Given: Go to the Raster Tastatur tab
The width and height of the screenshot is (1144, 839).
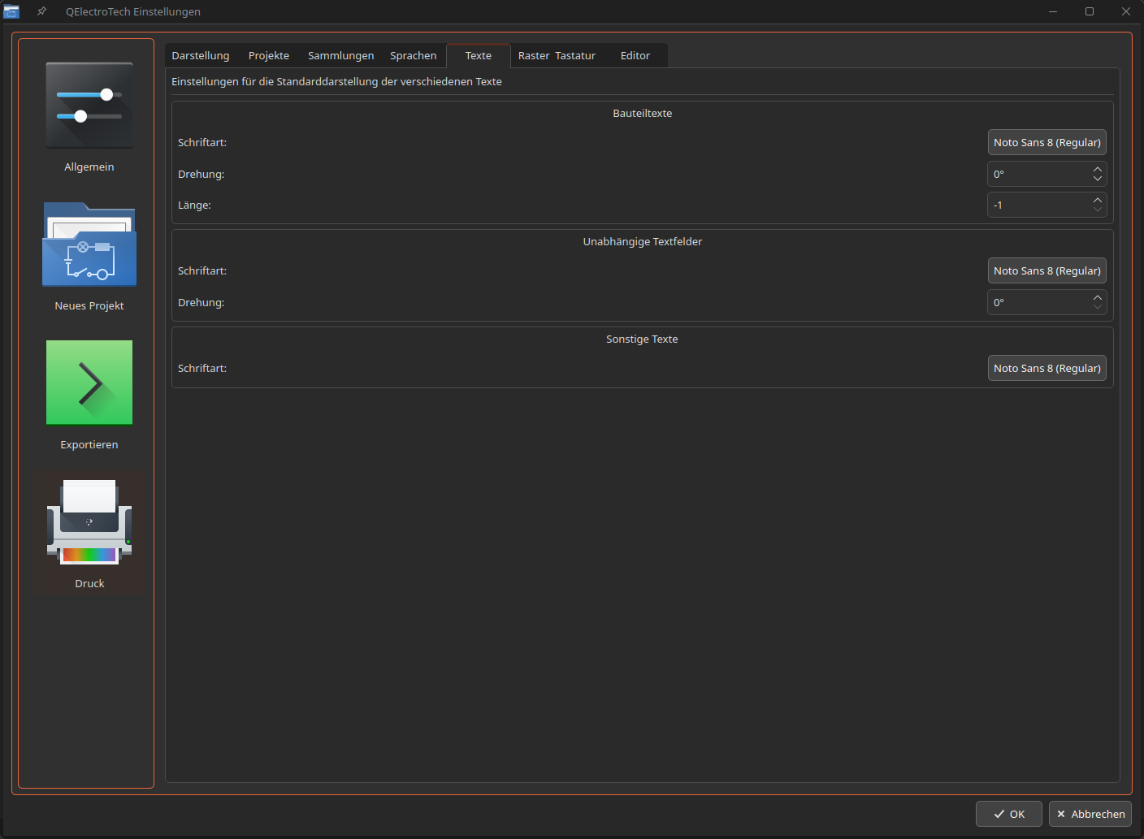Looking at the screenshot, I should [557, 56].
